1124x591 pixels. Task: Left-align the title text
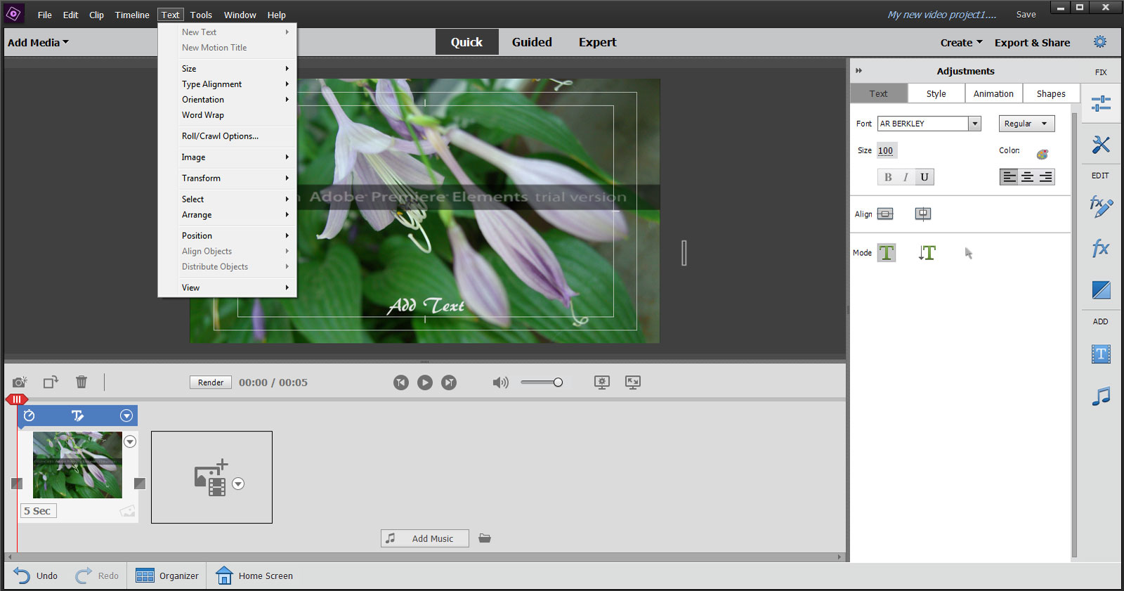1009,177
